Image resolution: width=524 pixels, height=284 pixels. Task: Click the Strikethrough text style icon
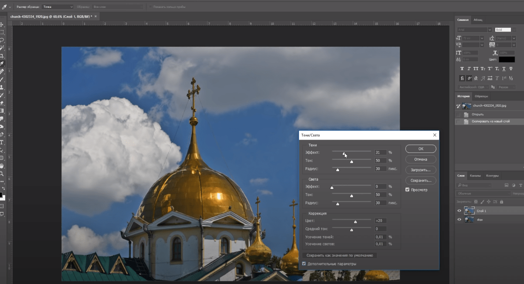click(511, 69)
